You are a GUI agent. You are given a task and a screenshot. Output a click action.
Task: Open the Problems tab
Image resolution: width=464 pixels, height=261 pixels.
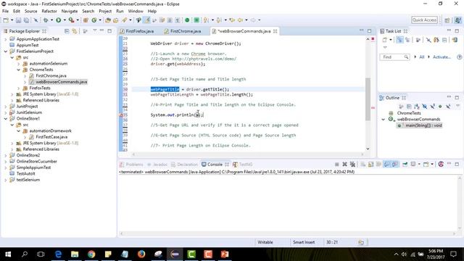(132, 165)
